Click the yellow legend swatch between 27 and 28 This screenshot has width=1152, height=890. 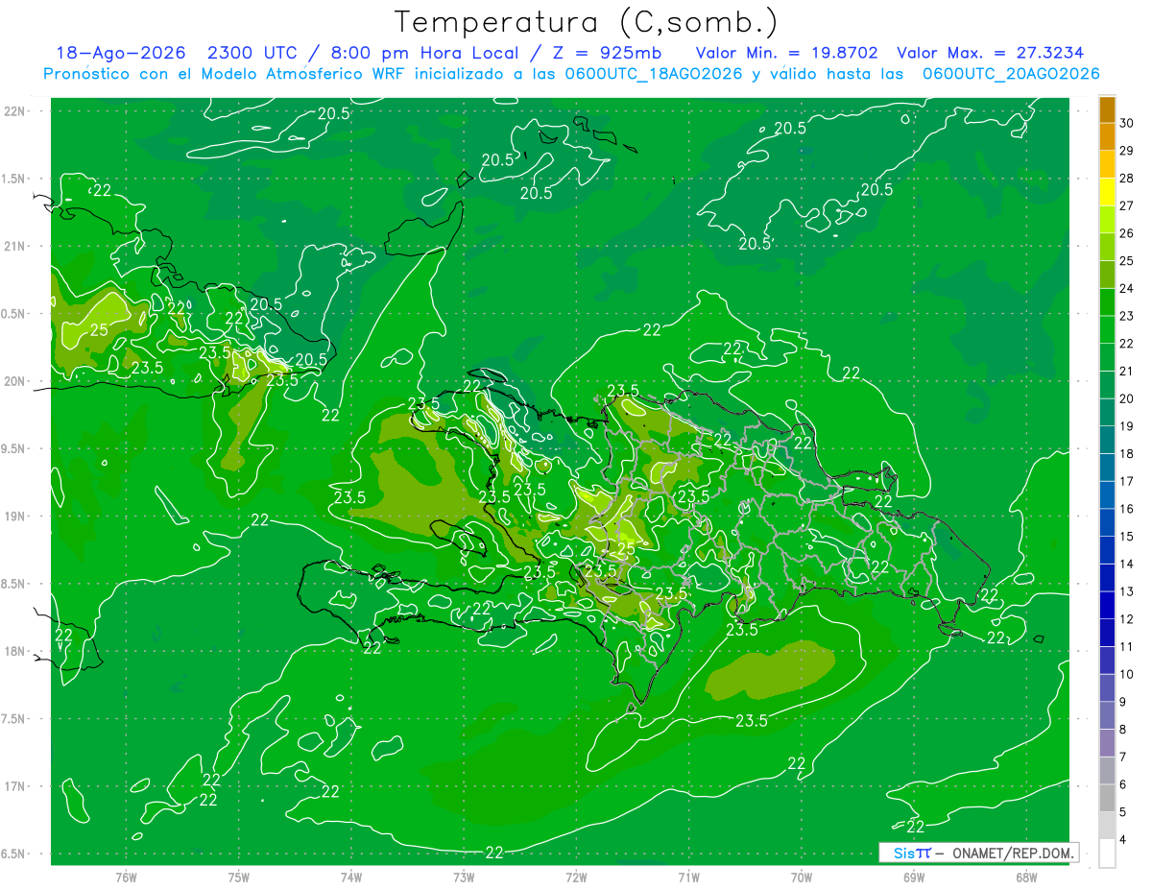[1108, 192]
